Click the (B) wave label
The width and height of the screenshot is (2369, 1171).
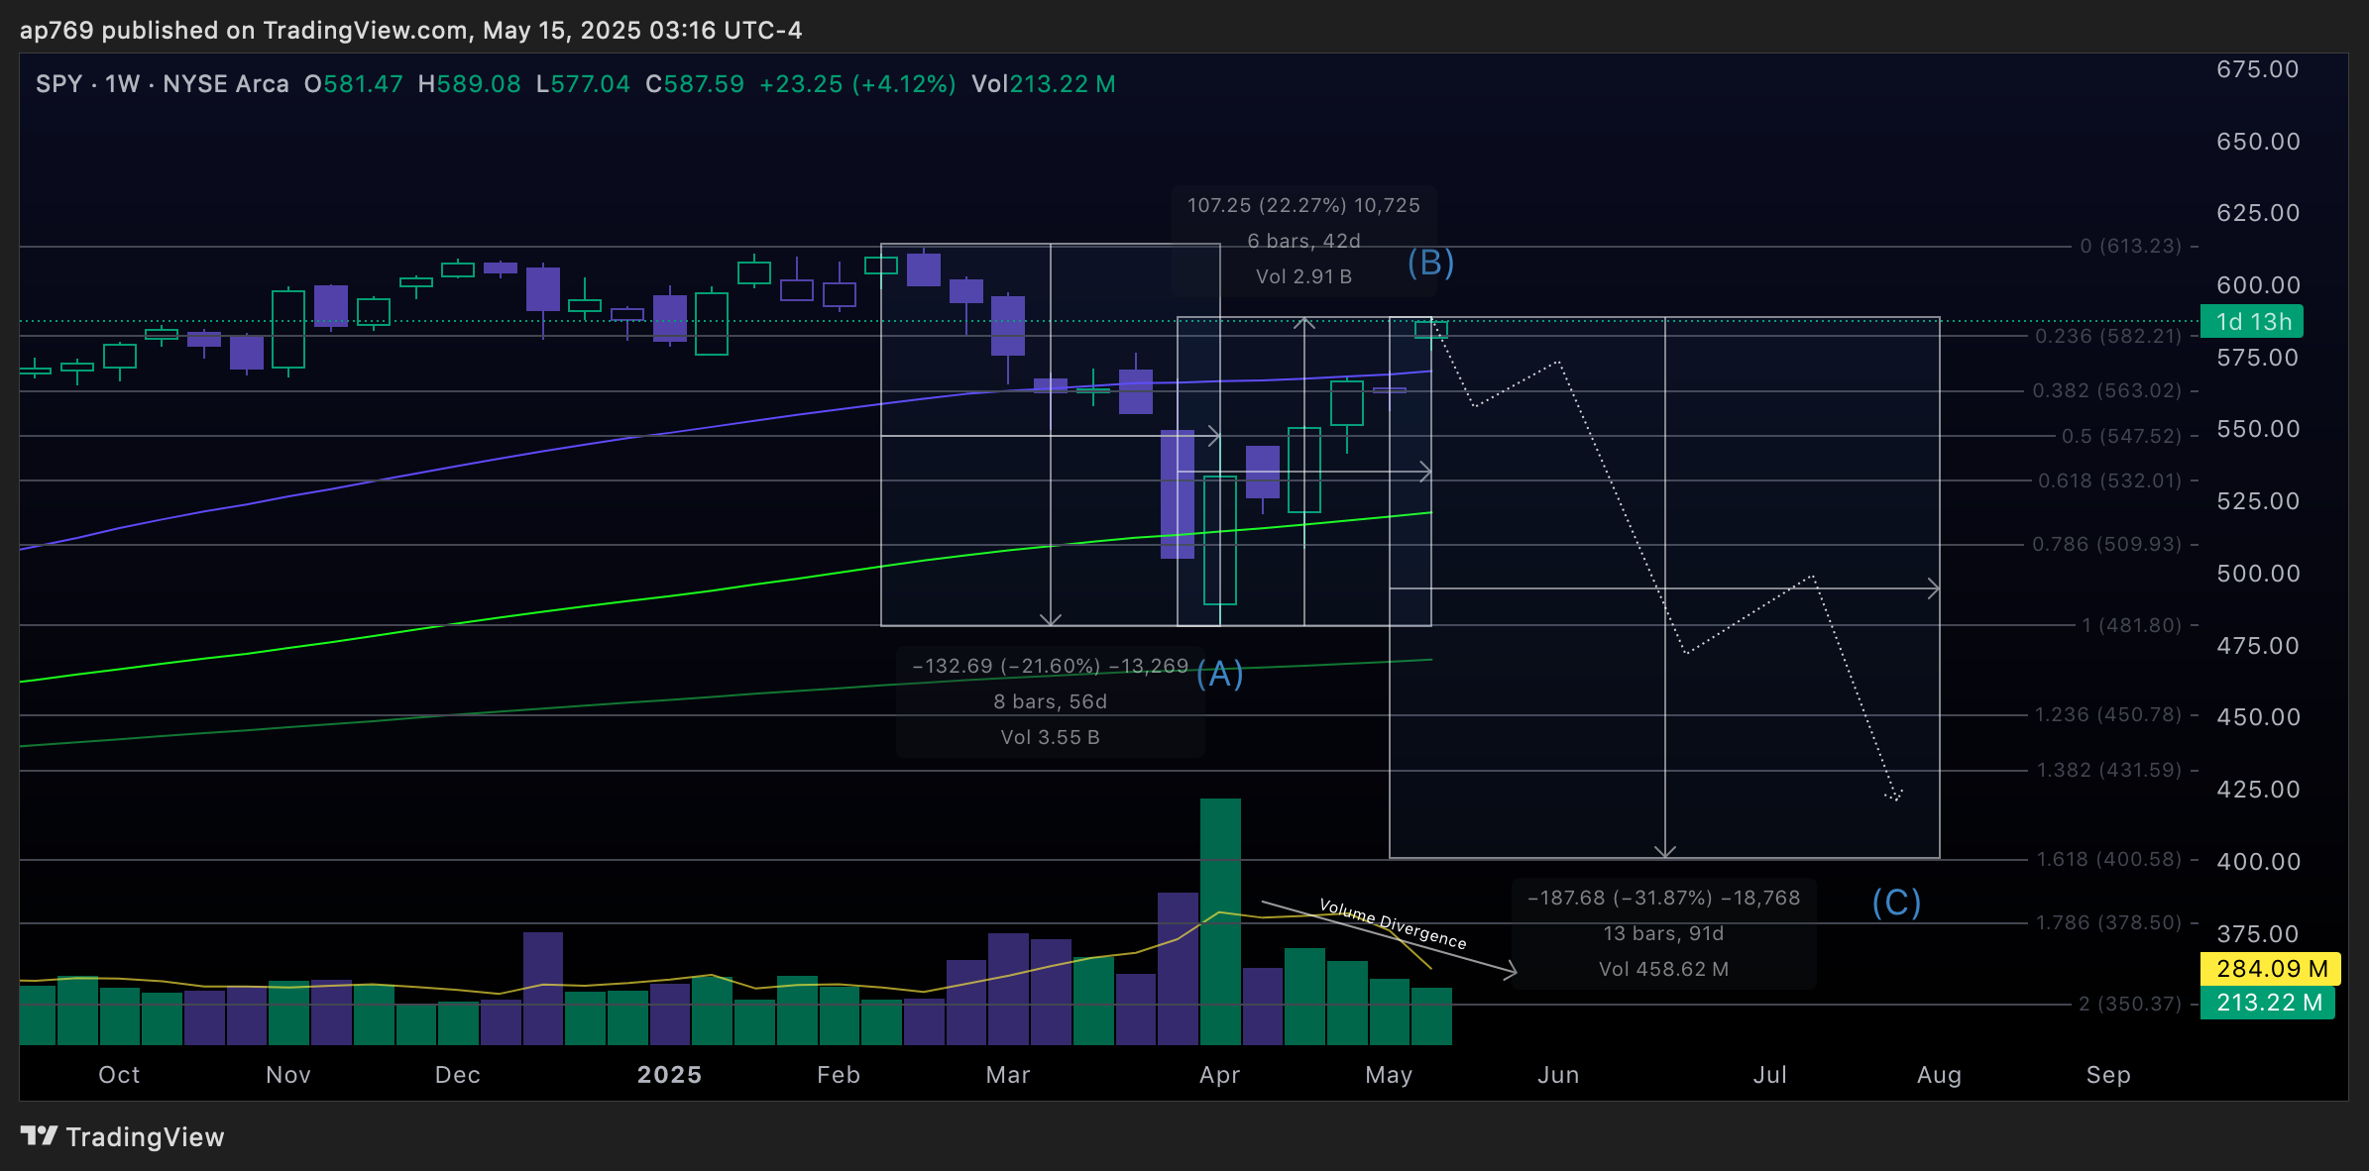(1431, 263)
